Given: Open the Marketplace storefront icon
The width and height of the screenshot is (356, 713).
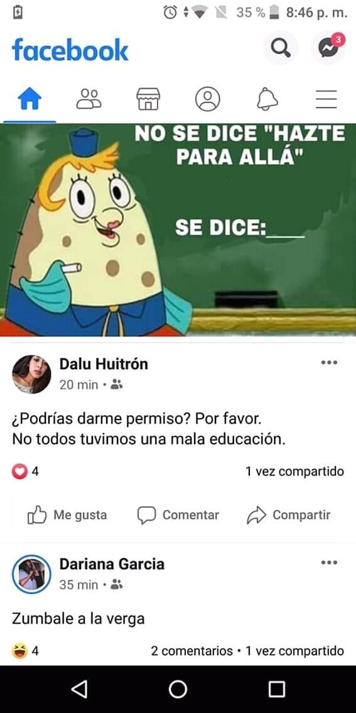Looking at the screenshot, I should tap(148, 99).
